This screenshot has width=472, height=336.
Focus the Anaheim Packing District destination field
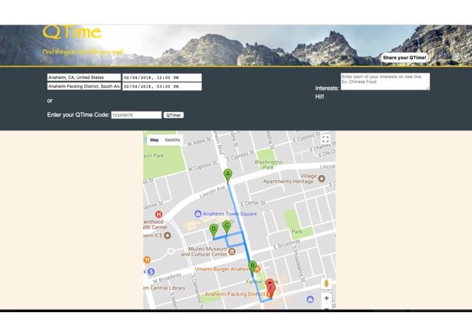[84, 86]
